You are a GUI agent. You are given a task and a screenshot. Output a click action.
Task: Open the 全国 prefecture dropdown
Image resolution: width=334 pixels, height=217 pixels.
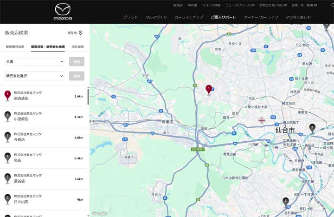point(34,61)
